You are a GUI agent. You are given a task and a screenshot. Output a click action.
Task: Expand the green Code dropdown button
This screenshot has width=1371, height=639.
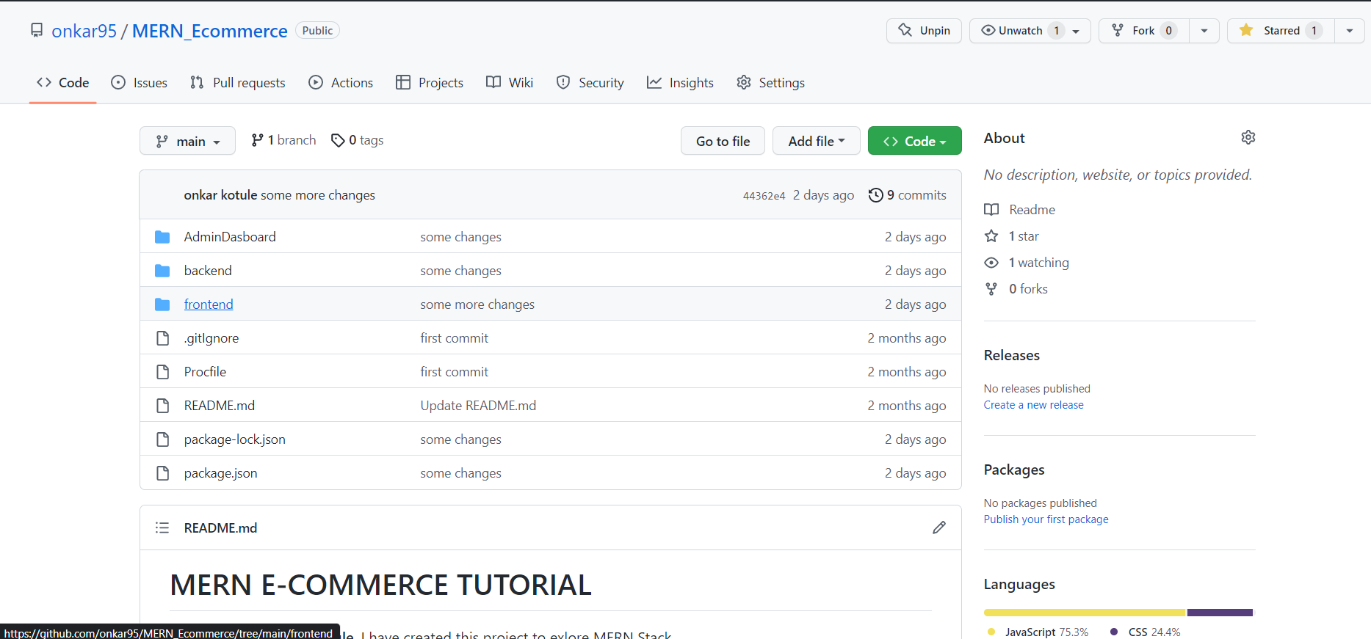point(914,141)
